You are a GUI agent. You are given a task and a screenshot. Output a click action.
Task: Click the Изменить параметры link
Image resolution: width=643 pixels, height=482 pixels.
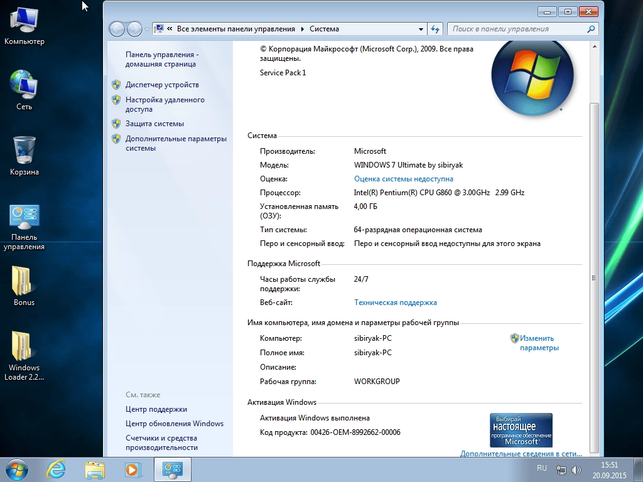(x=539, y=343)
